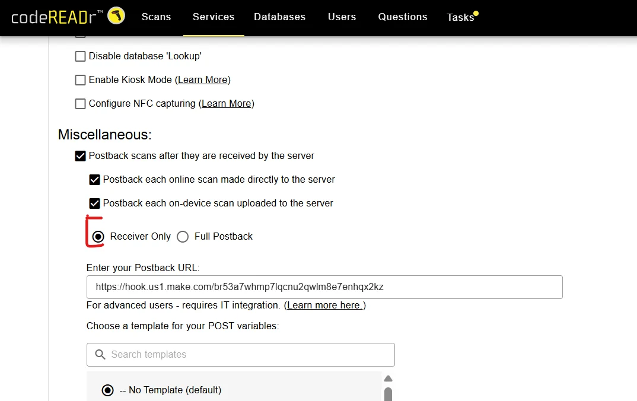
Task: Click the codeREADr scanner logo icon
Action: click(x=116, y=16)
